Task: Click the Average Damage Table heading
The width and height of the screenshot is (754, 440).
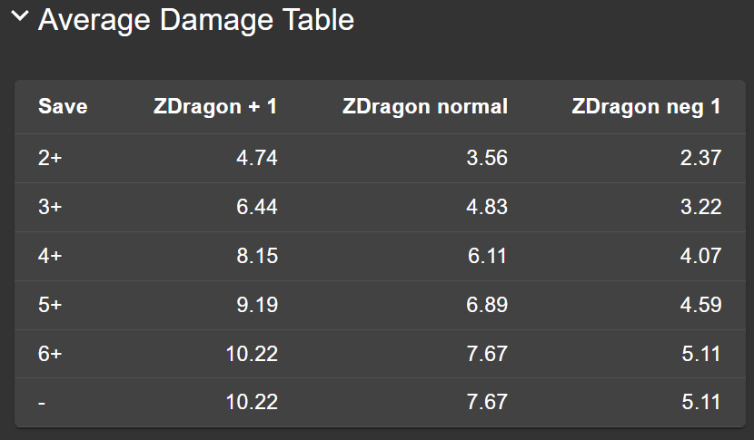Action: coord(195,19)
